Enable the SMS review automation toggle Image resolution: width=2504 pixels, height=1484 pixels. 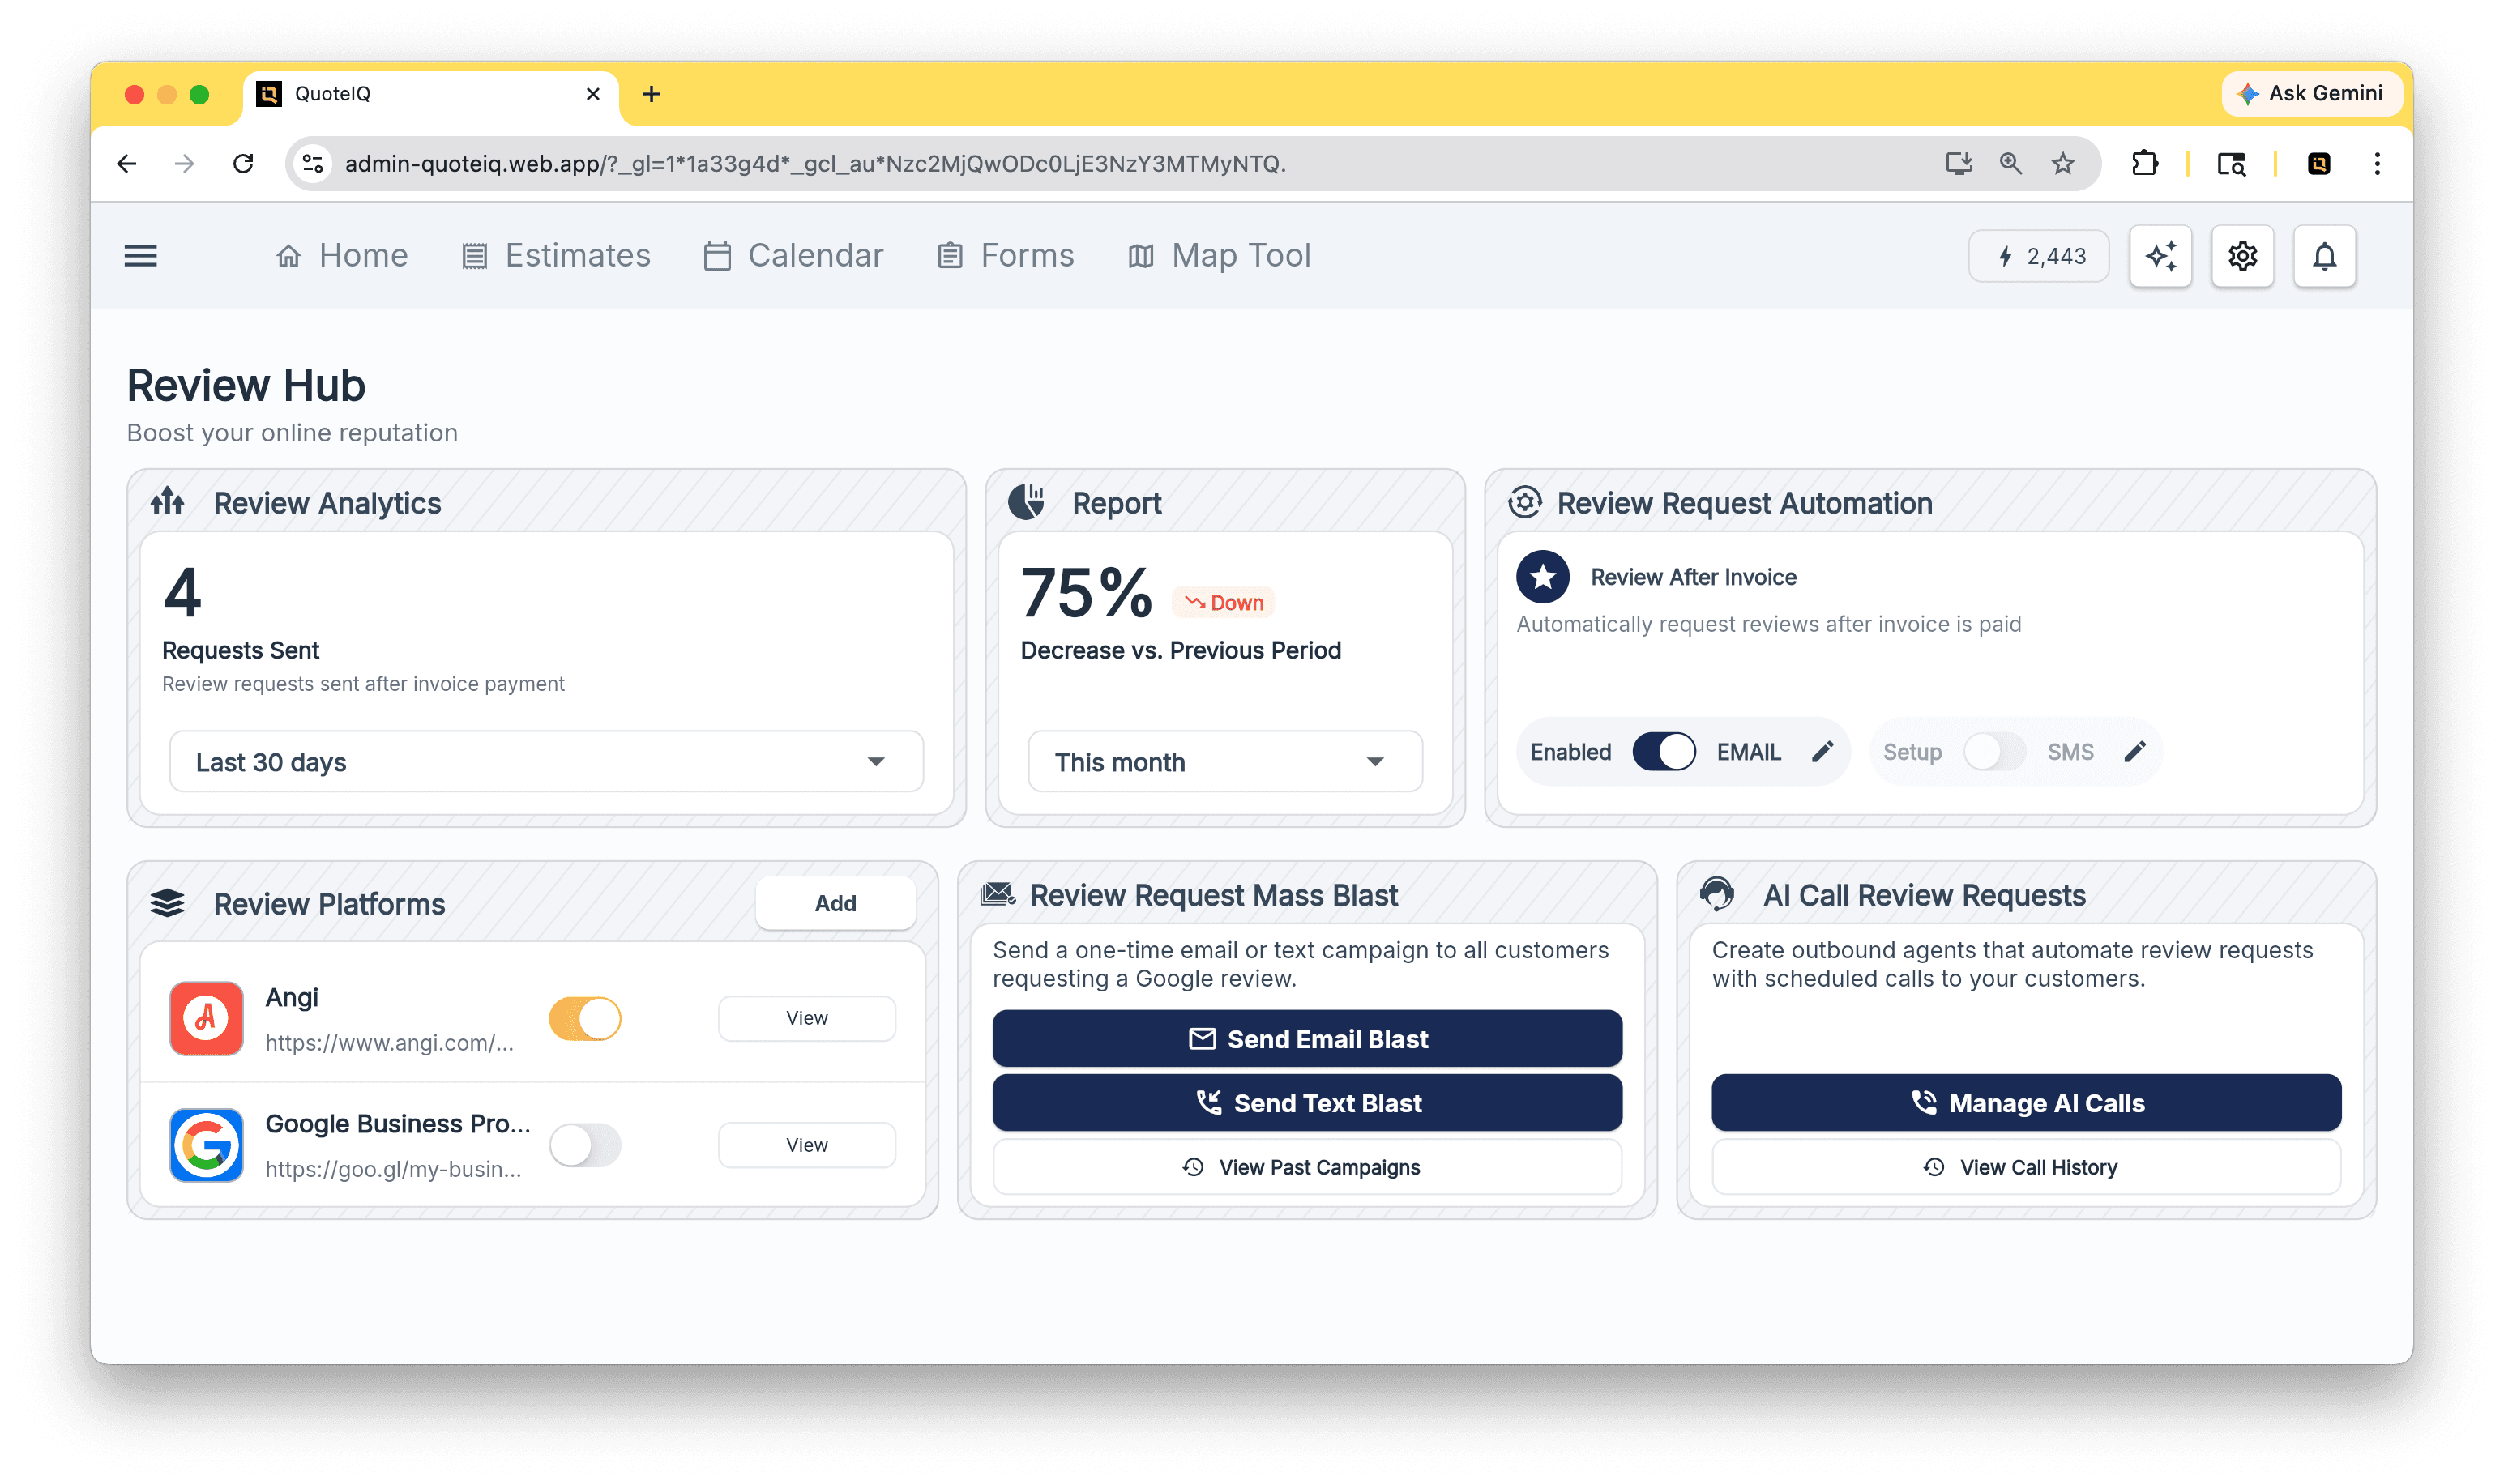[x=1993, y=751]
